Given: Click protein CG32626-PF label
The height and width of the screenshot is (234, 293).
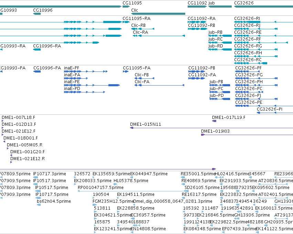Looking at the screenshot, I should coord(249,68).
